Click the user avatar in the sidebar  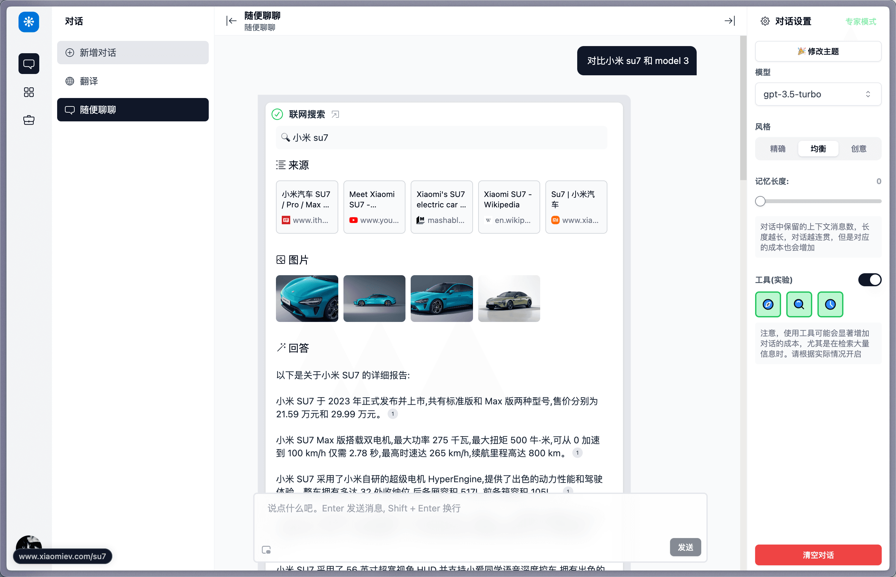(x=29, y=543)
